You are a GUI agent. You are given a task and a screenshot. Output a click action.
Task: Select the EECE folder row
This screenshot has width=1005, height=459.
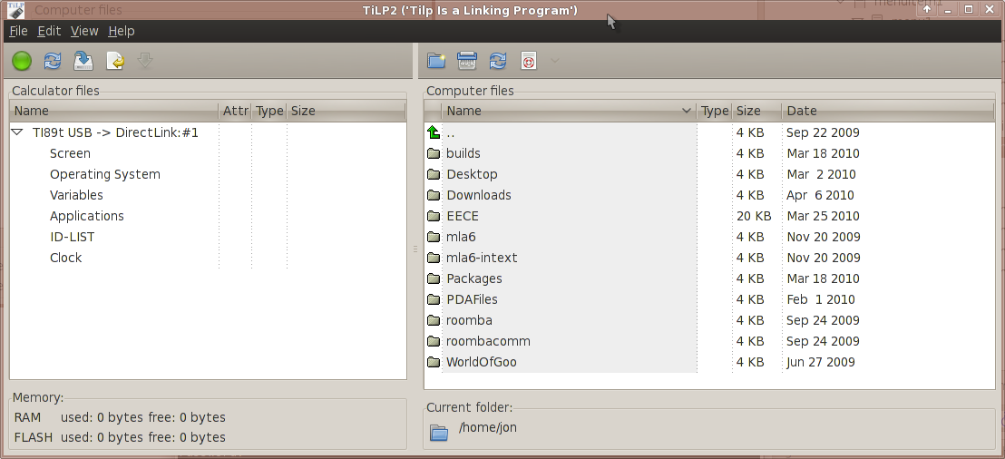pyautogui.click(x=462, y=216)
